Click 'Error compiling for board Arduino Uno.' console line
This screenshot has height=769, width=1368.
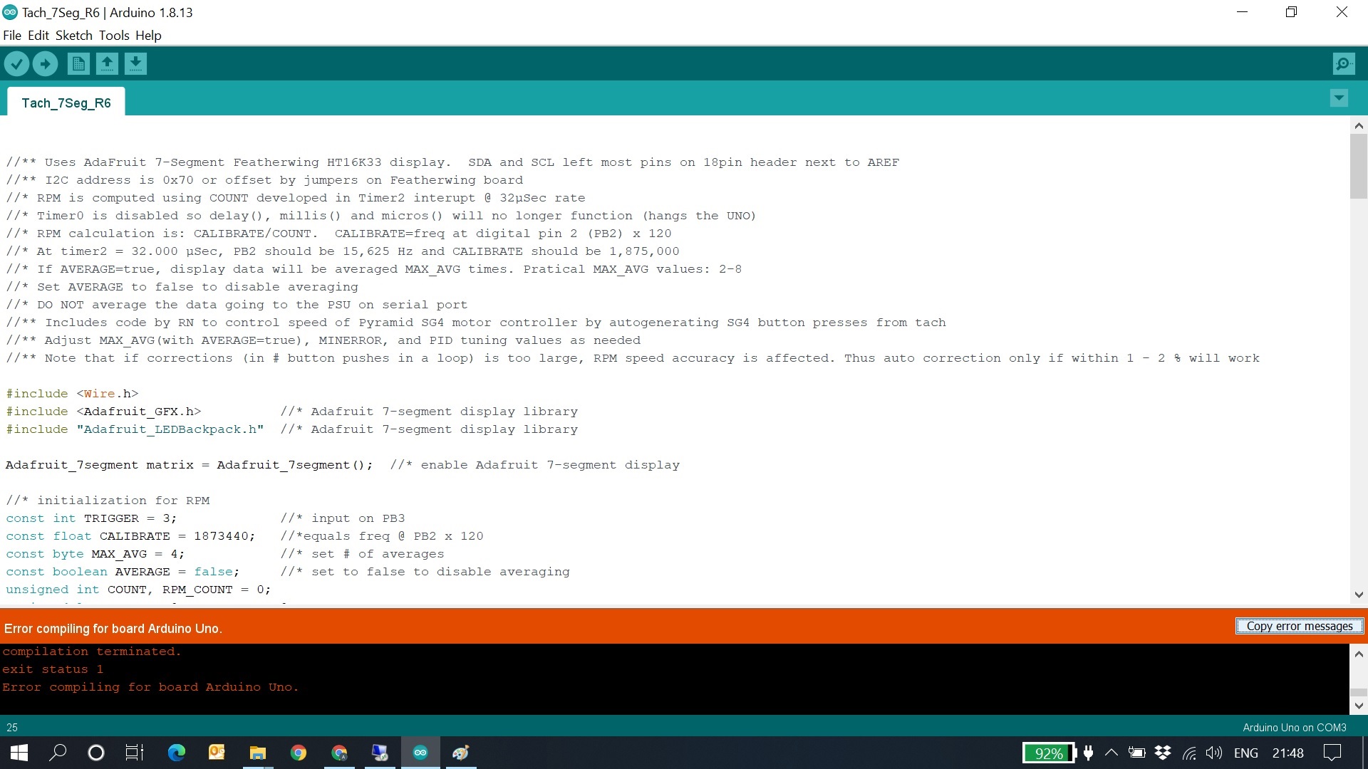coord(150,687)
